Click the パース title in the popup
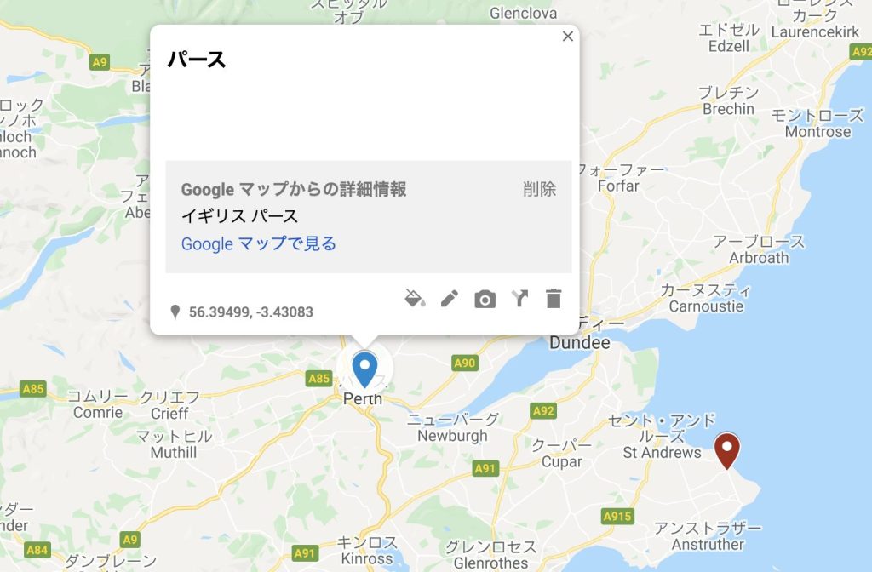The width and height of the screenshot is (872, 572). (197, 59)
